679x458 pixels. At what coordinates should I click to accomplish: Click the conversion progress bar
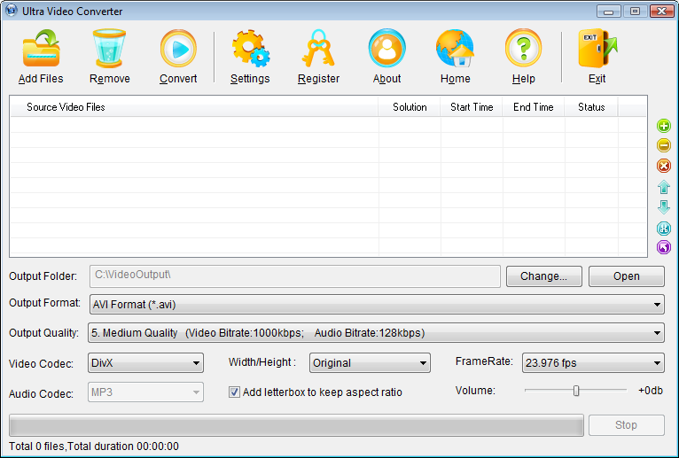pyautogui.click(x=296, y=425)
